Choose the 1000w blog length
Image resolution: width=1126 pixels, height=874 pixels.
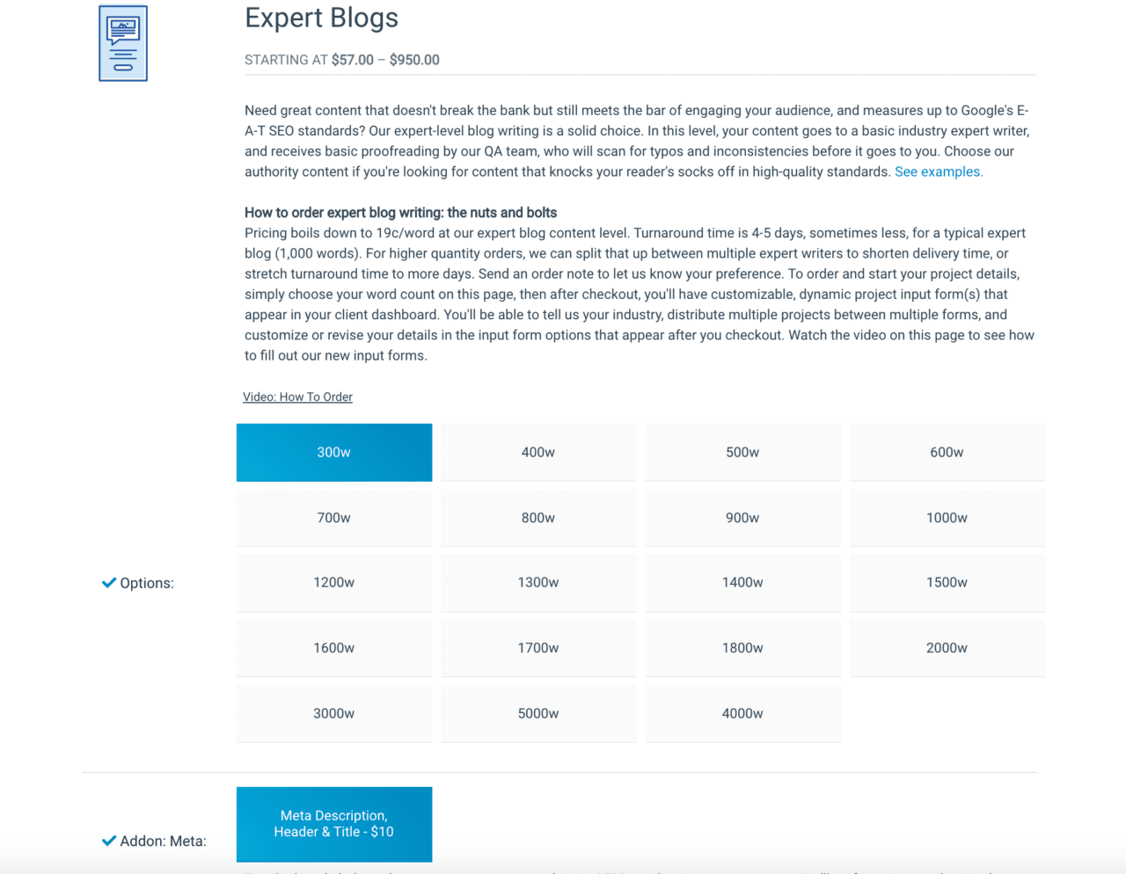[x=947, y=517]
